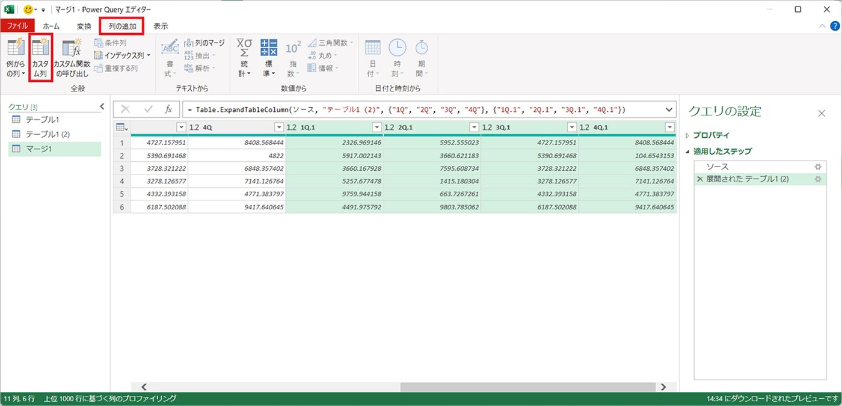Open the ファイル tab
842x406 pixels.
[x=17, y=26]
